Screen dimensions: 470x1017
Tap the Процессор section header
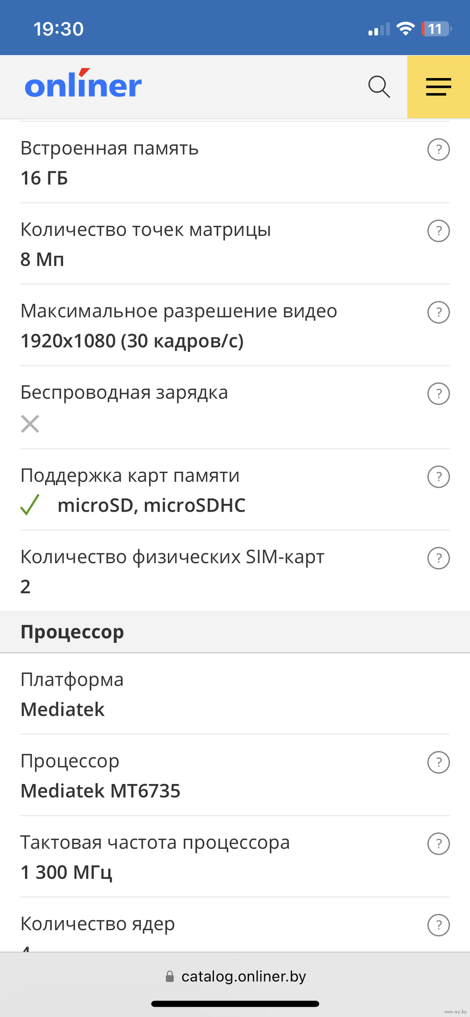point(235,632)
